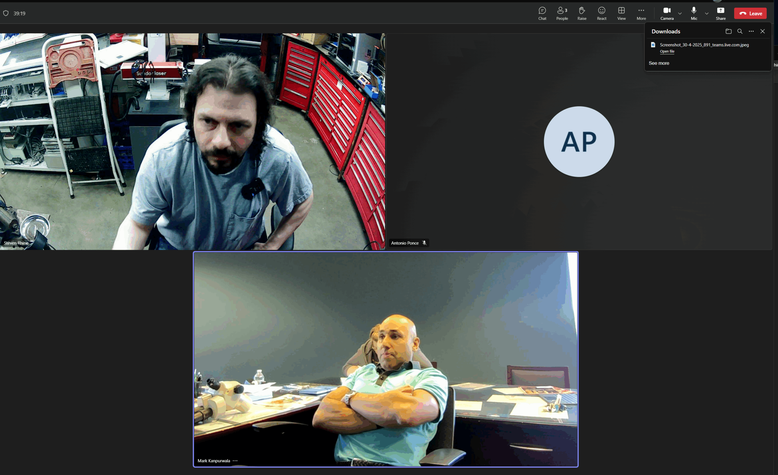The height and width of the screenshot is (475, 778).
Task: Click See more in Downloads
Action: (659, 63)
